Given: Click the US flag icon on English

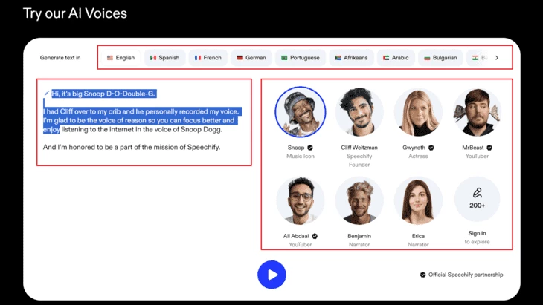Looking at the screenshot, I should (110, 58).
